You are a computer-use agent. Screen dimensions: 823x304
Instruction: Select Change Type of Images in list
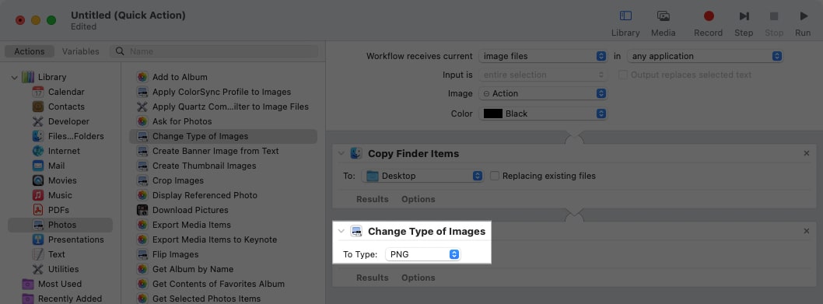(x=223, y=136)
